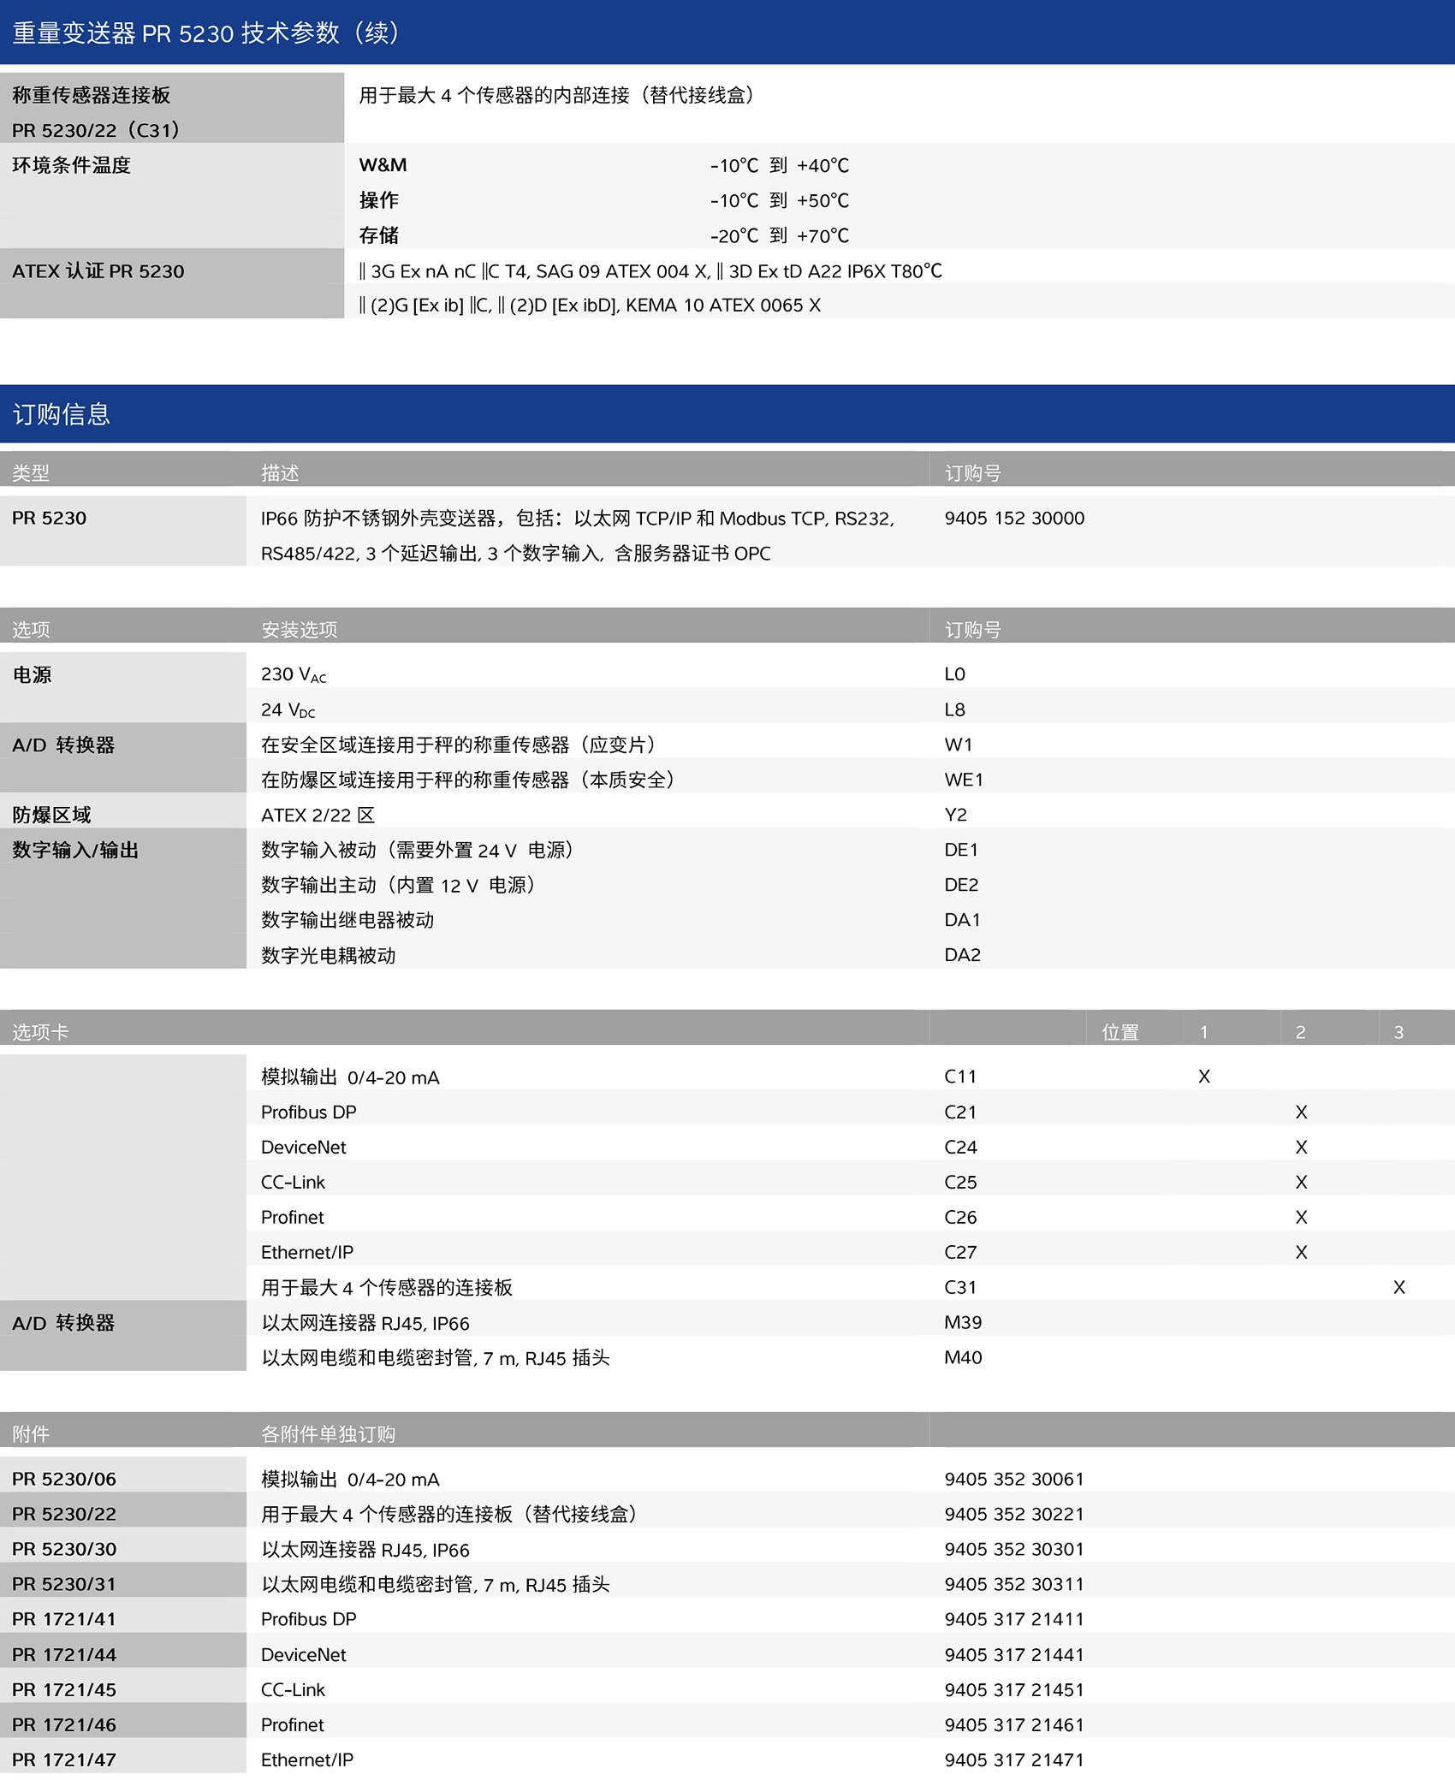
Task: Select the Y2 code for ATEX 2/22 区
Action: 955,815
